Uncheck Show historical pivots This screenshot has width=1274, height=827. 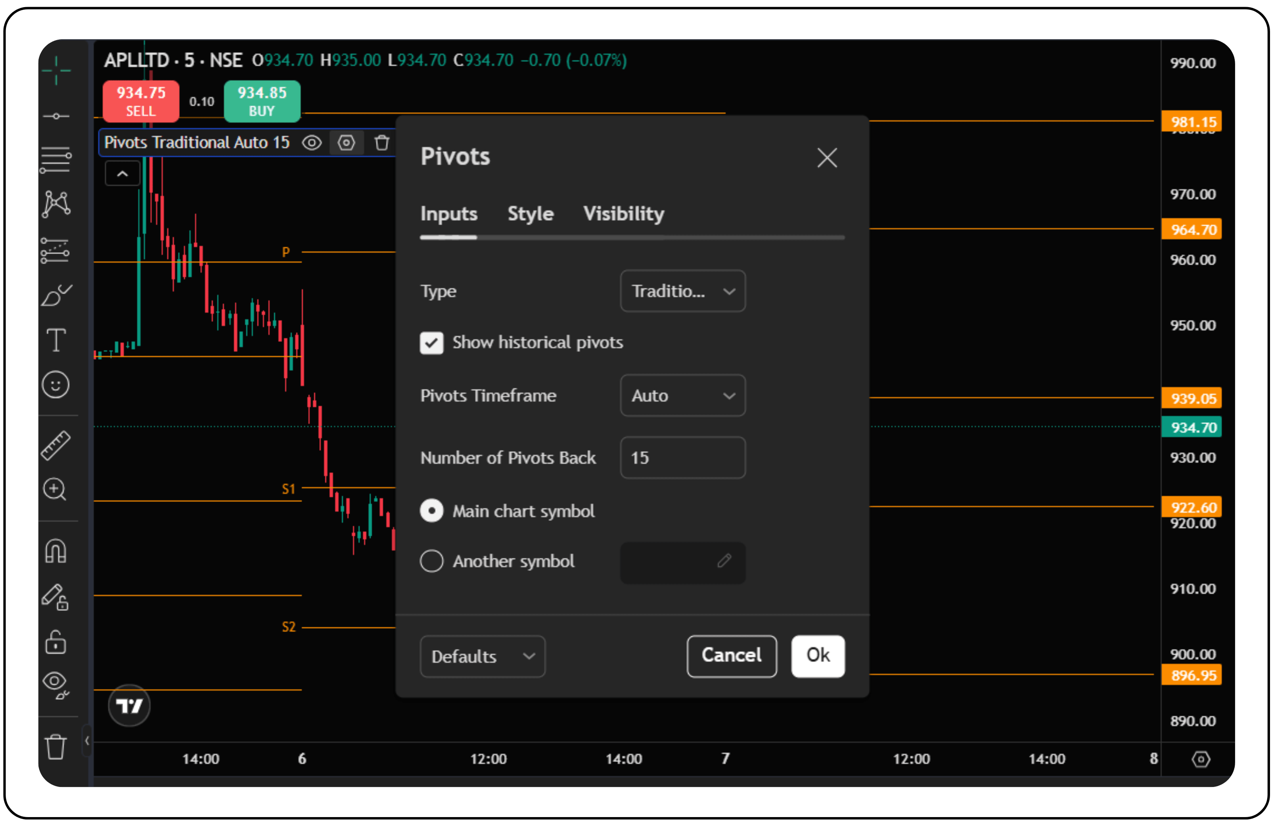[x=431, y=343]
